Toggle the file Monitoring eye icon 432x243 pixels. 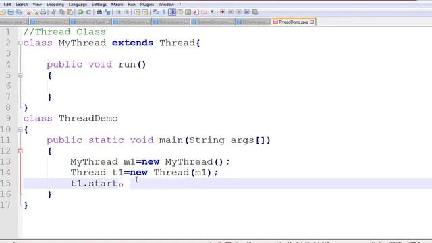(212, 12)
